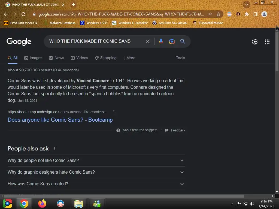Screen dimensions: 279x209
Task: Open the Does anyone like Comic Sans link
Action: (60, 120)
